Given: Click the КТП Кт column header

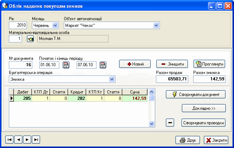Looking at the screenshot, I should pos(95,92).
